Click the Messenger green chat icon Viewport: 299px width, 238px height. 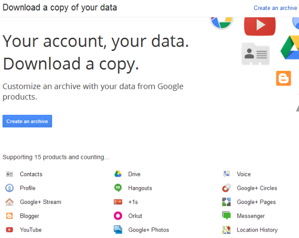pos(227,216)
